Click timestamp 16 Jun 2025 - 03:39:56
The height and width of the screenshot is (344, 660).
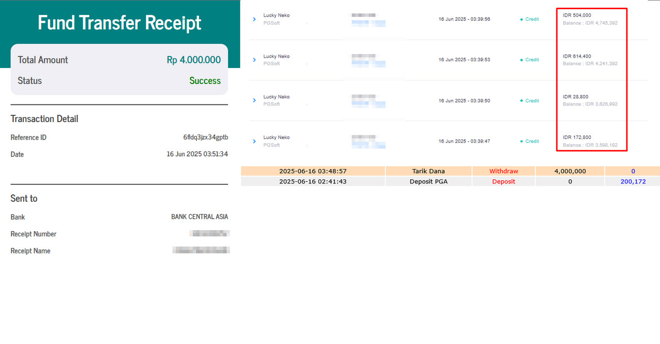[464, 19]
